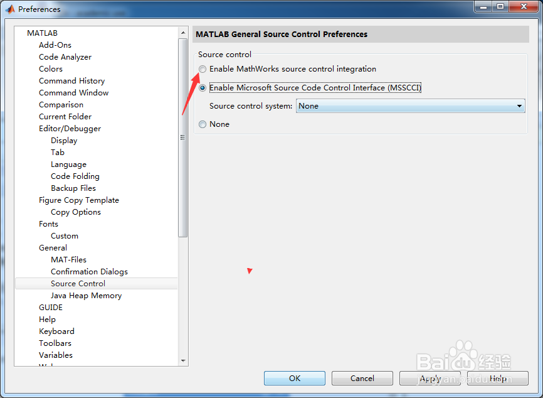
Task: Open Variables preferences
Action: (56, 355)
